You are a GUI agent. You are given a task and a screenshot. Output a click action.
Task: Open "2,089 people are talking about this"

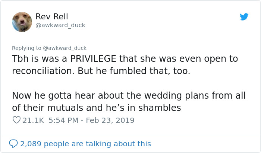tap(86, 144)
